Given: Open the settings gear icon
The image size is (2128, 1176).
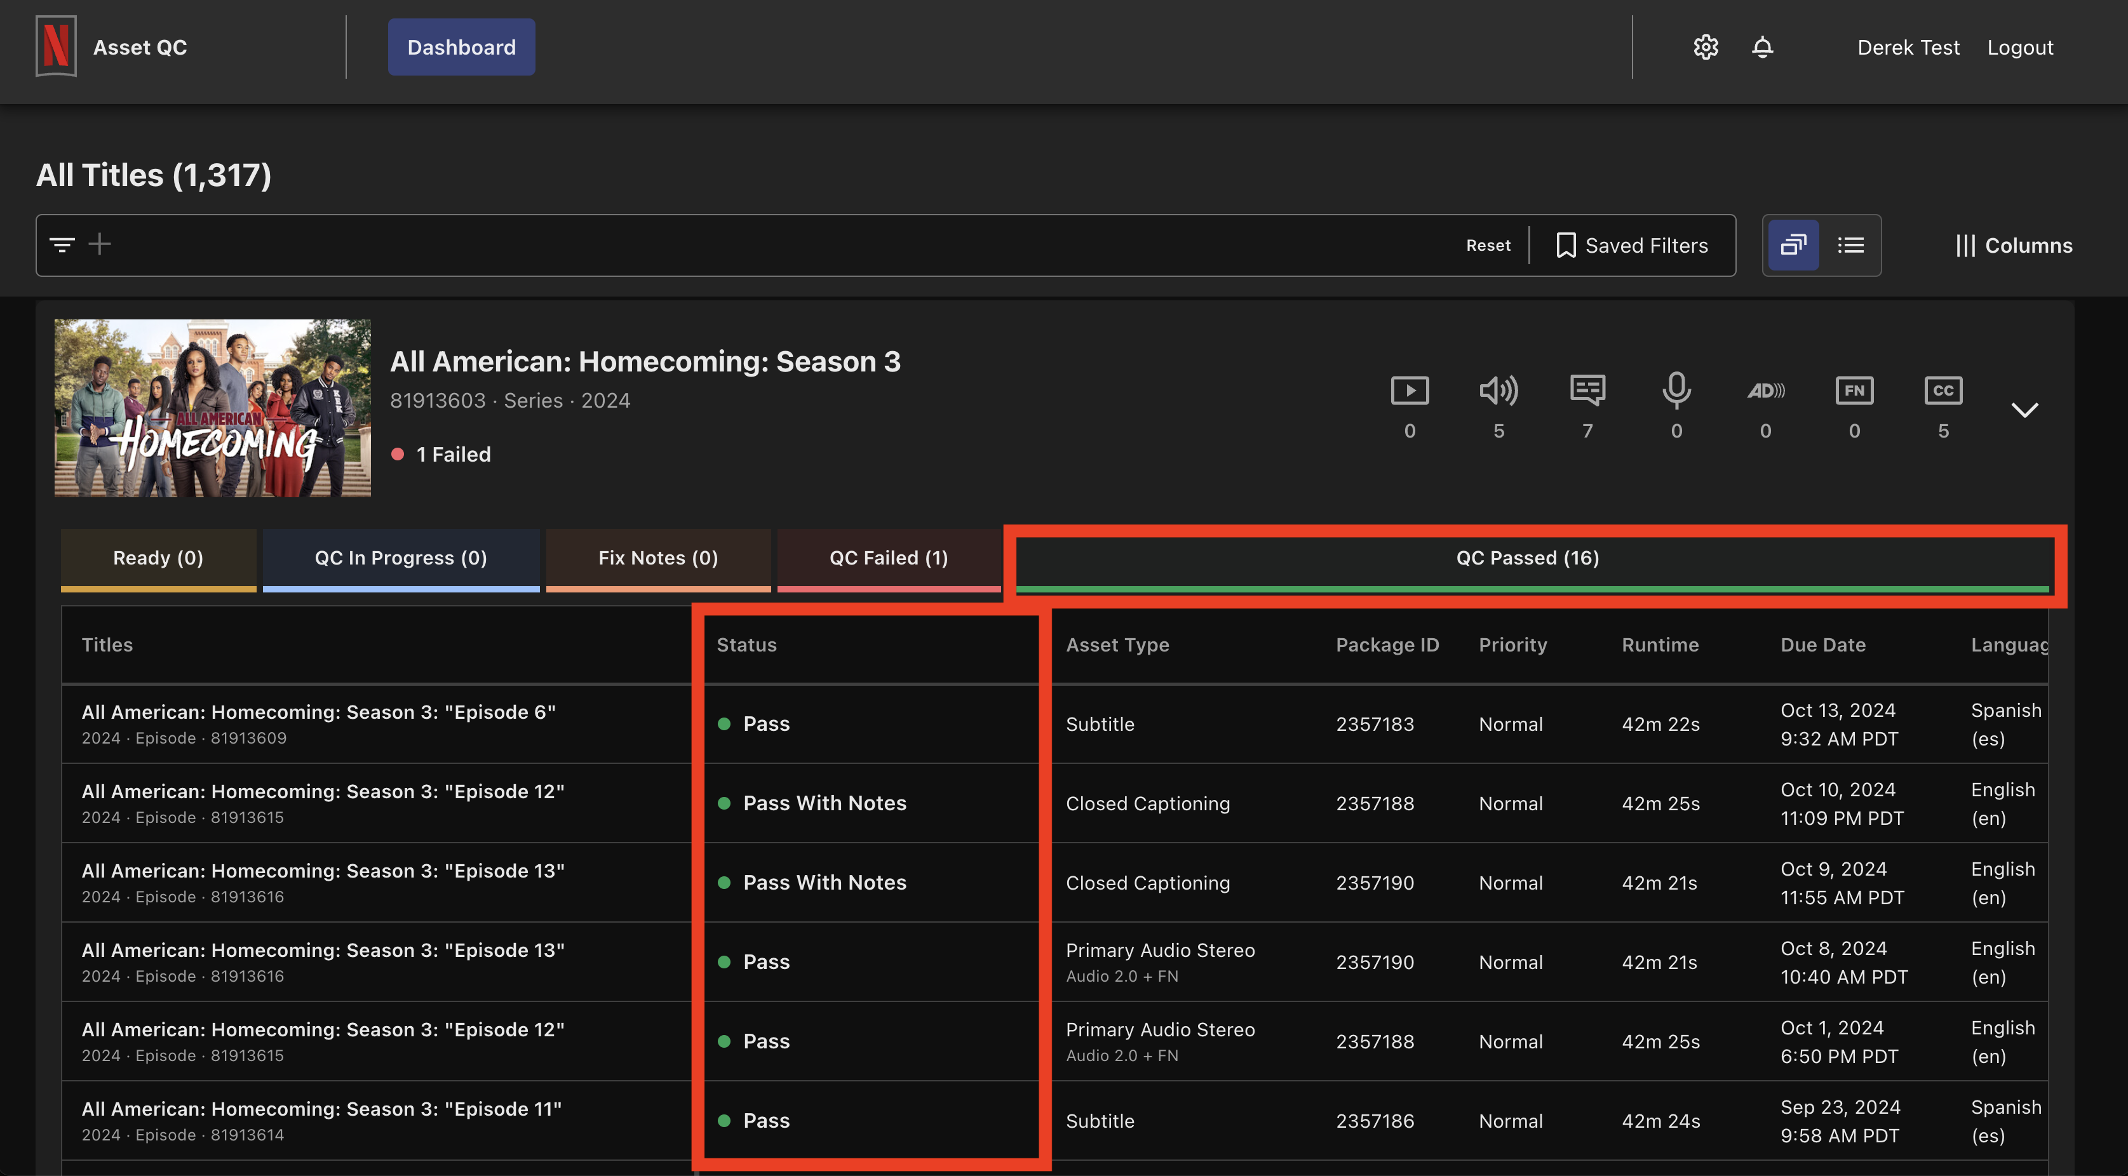Looking at the screenshot, I should 1706,47.
